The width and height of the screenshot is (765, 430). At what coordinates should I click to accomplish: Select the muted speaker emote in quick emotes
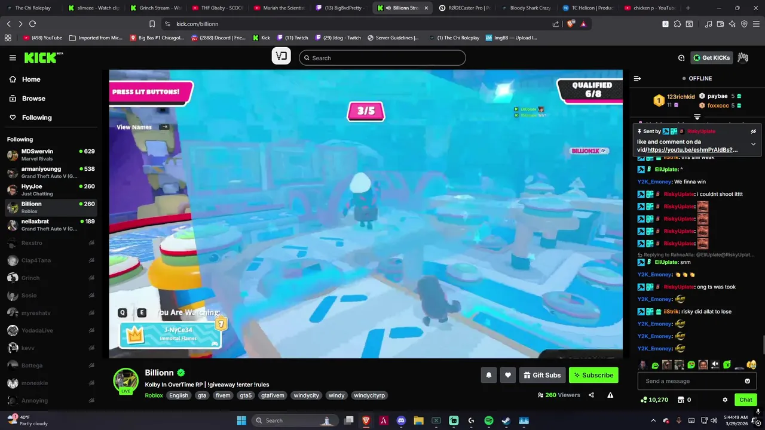(x=715, y=365)
